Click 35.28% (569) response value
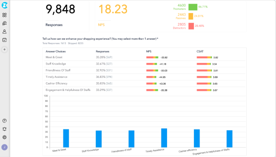 click(104, 57)
